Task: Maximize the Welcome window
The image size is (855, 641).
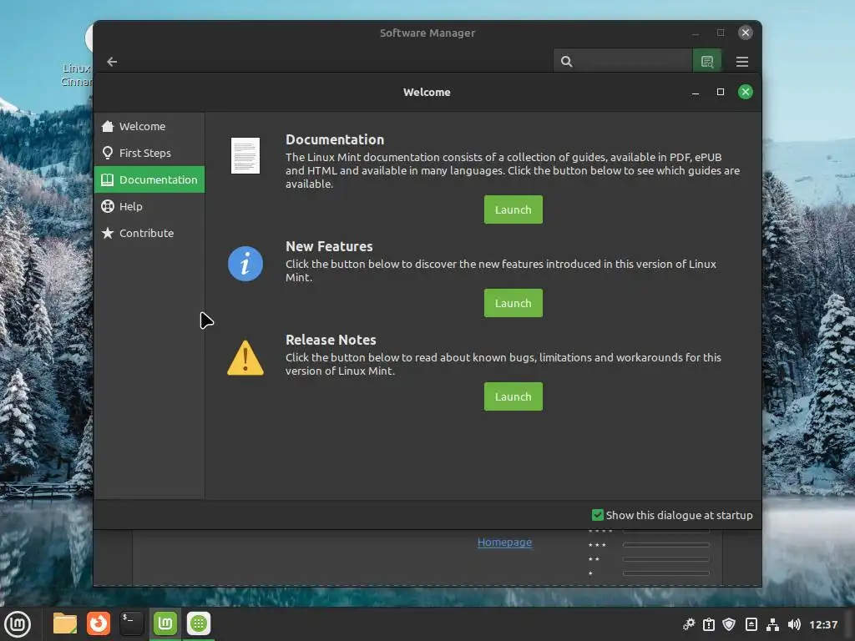Action: click(721, 92)
